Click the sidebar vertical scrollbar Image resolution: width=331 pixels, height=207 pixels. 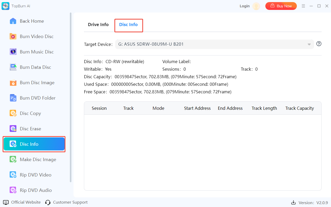[x=71, y=96]
